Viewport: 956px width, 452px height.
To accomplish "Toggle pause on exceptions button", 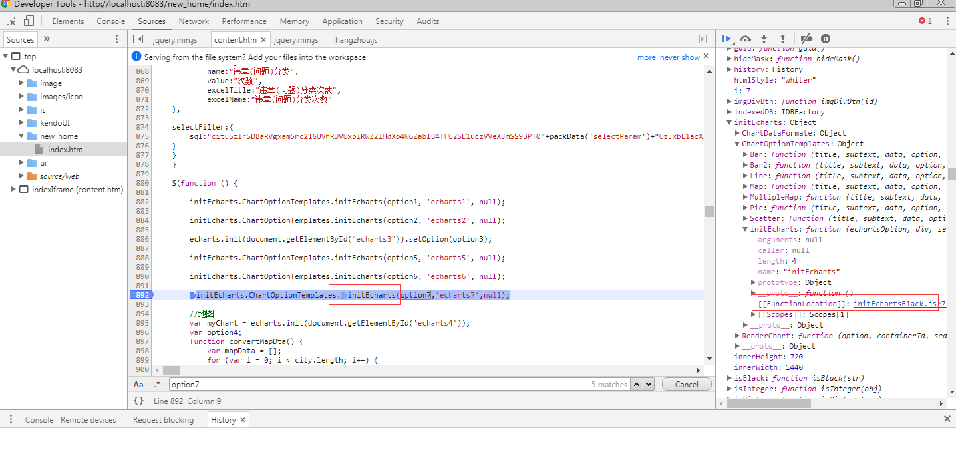I will 826,39.
